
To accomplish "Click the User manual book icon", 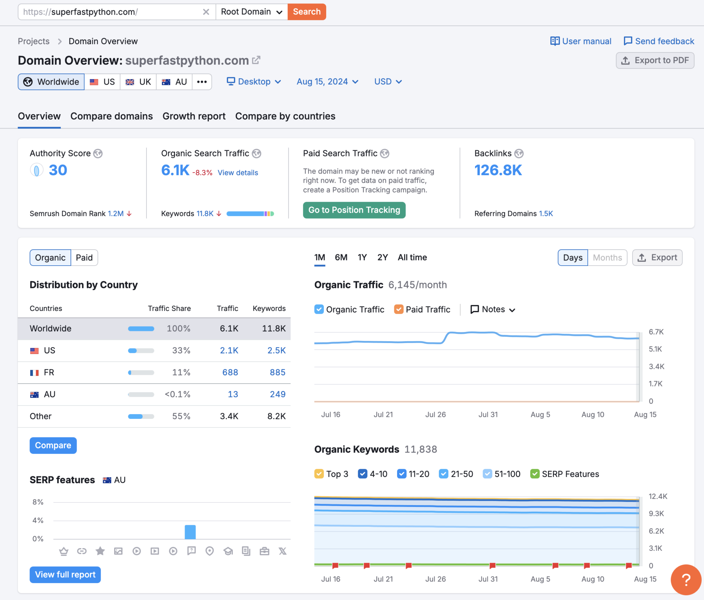I will pos(554,41).
